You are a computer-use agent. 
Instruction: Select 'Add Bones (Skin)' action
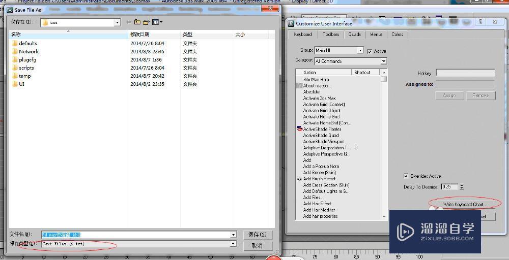(320, 173)
